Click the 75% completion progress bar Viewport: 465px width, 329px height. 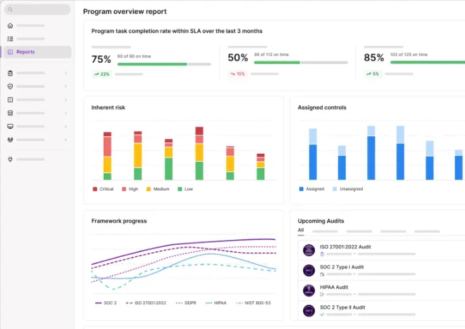tap(164, 64)
